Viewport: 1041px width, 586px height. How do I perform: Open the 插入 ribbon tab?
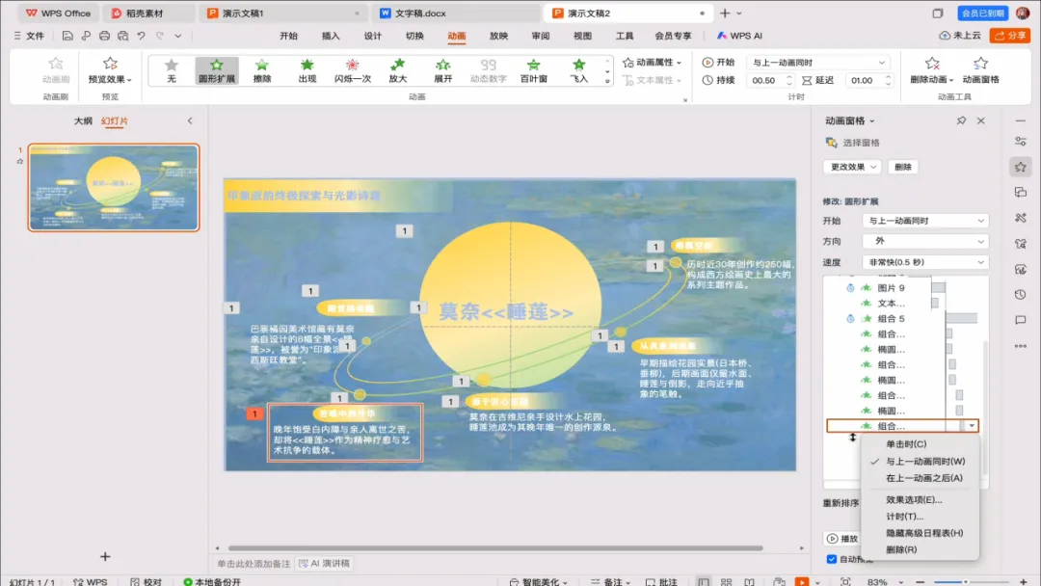pos(331,36)
